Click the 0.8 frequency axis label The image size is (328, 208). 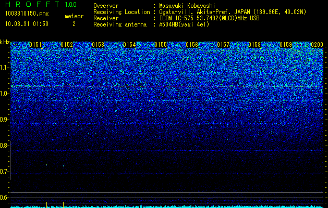pyautogui.click(x=4, y=146)
